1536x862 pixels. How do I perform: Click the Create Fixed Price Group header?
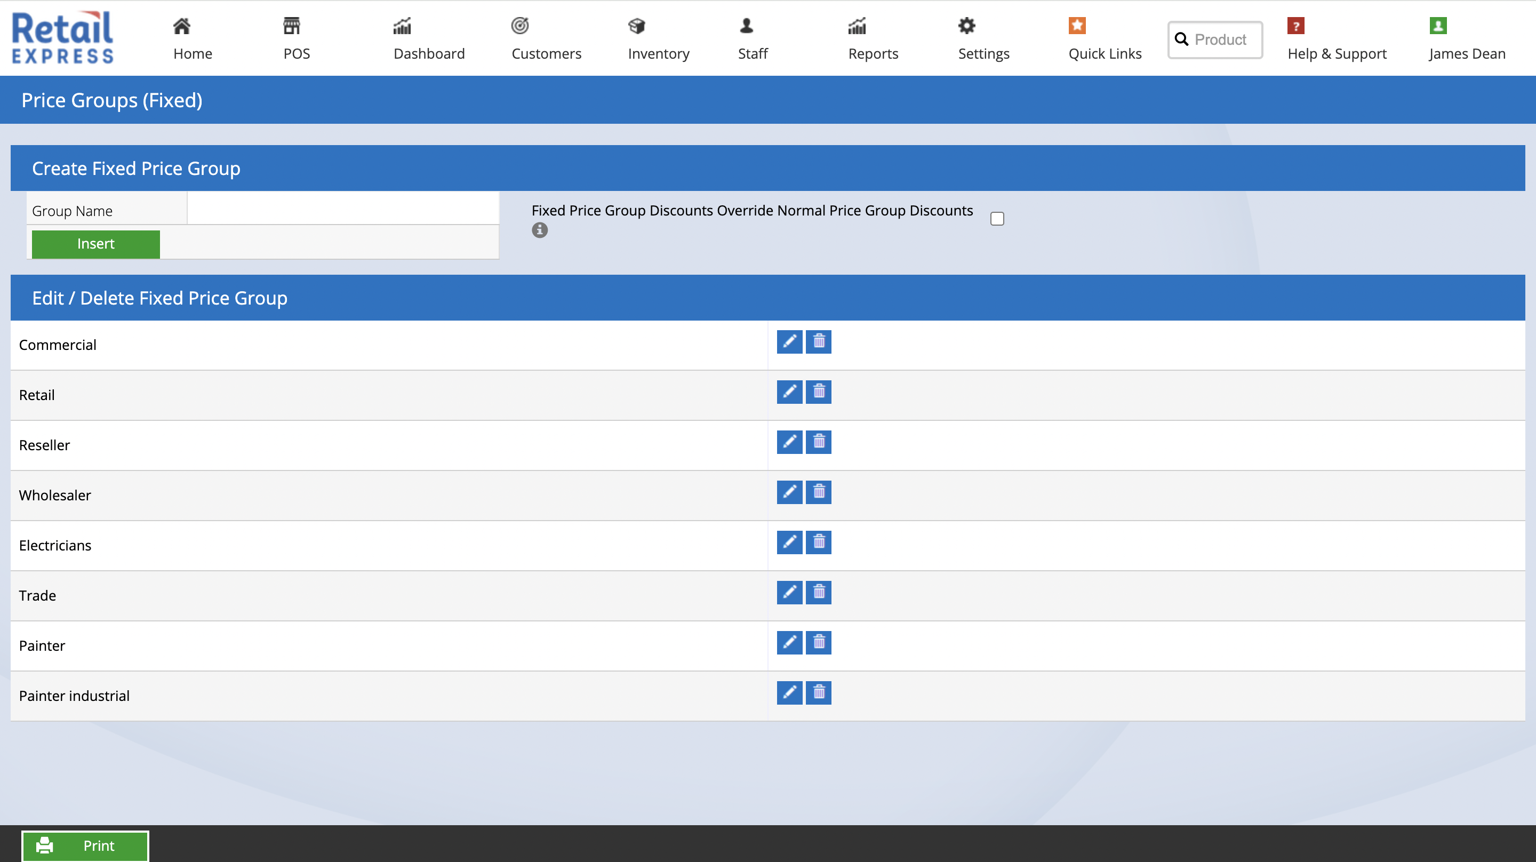click(x=136, y=168)
